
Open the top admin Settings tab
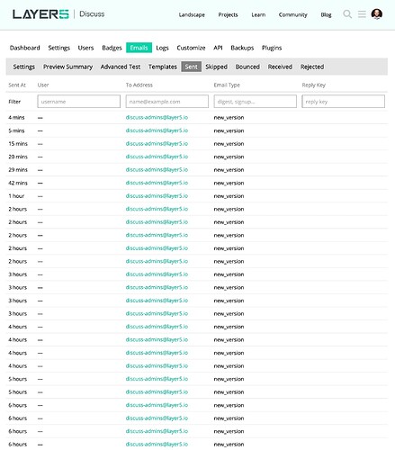point(58,48)
